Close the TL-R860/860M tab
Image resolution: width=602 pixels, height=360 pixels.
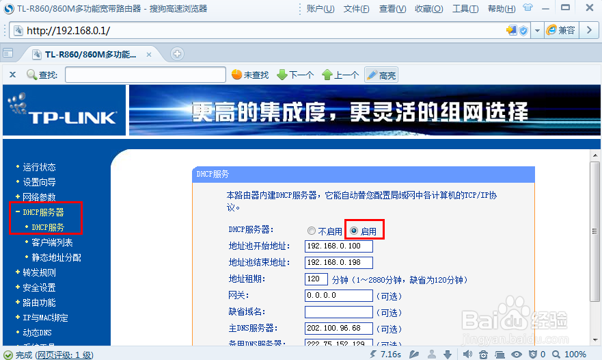click(149, 55)
